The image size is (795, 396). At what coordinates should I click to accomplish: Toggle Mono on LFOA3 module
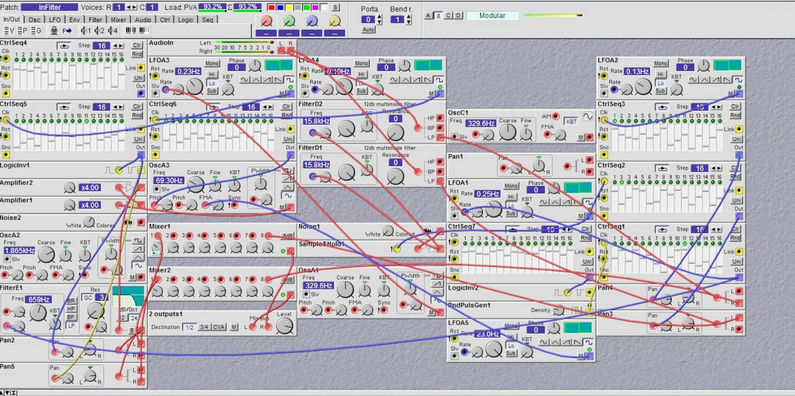[212, 64]
